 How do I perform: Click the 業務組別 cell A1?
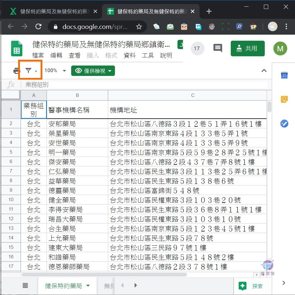click(34, 110)
